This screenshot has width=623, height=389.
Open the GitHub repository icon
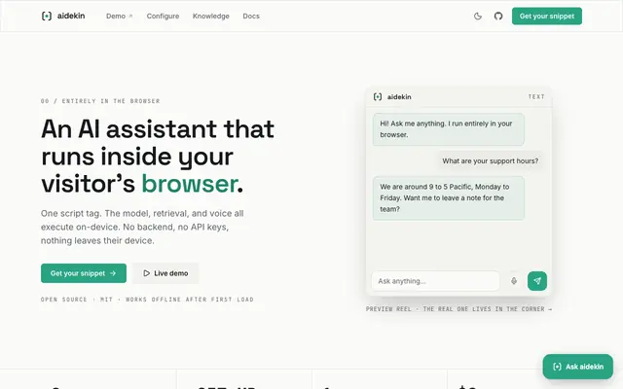coord(498,16)
